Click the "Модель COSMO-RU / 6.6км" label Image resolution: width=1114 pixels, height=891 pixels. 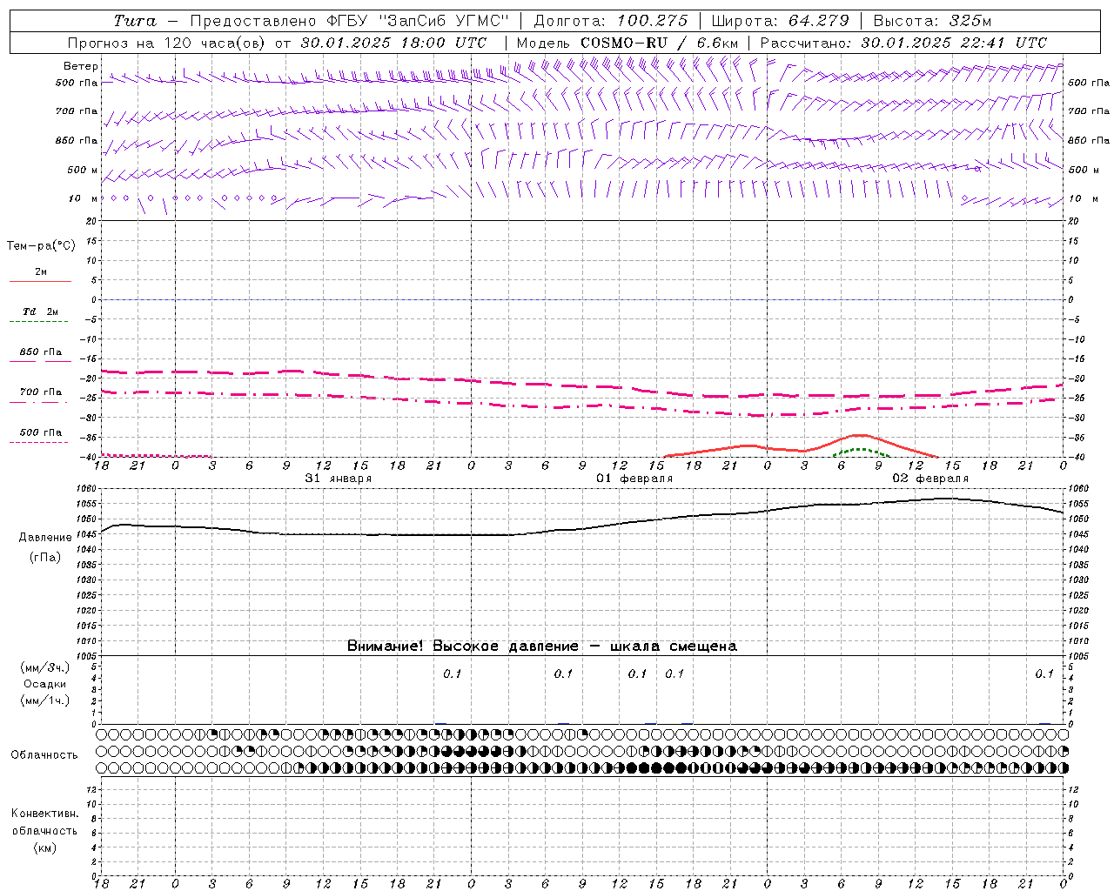627,43
